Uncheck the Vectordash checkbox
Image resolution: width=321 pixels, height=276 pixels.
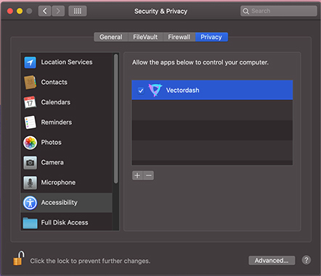coord(141,91)
